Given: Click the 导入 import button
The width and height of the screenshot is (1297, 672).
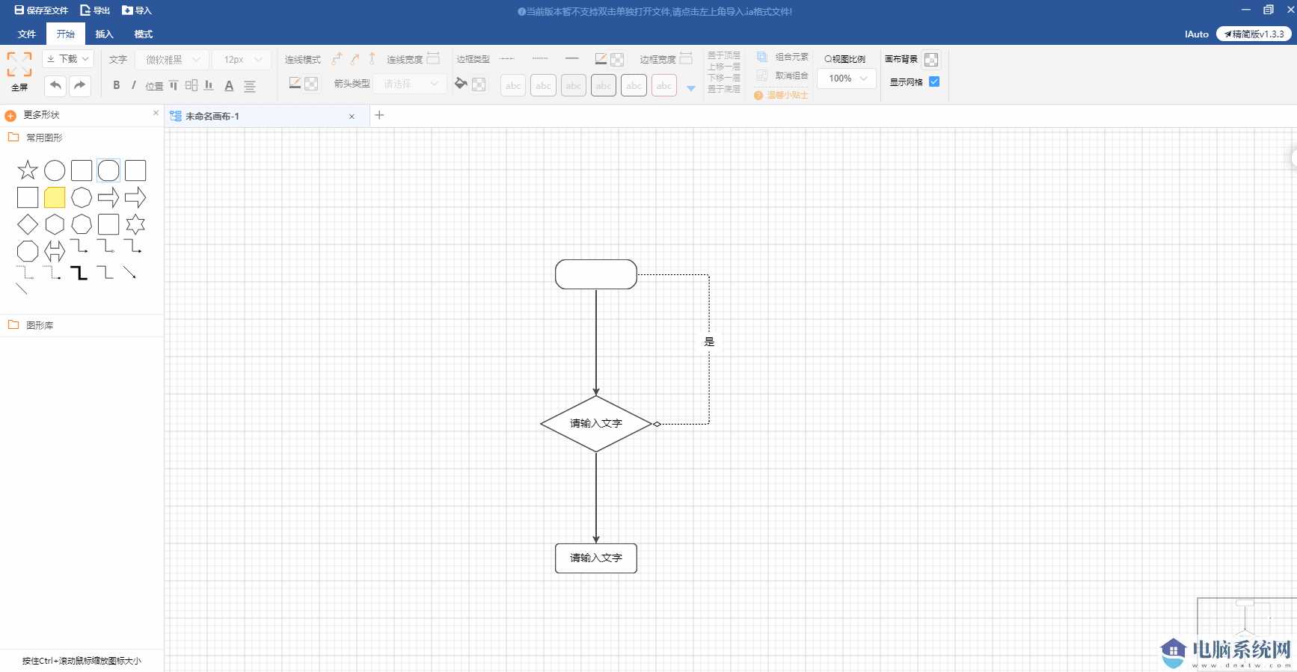Looking at the screenshot, I should tap(137, 10).
